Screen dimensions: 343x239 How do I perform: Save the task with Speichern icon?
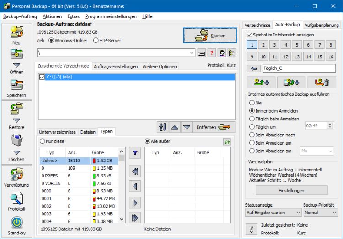(x=16, y=85)
